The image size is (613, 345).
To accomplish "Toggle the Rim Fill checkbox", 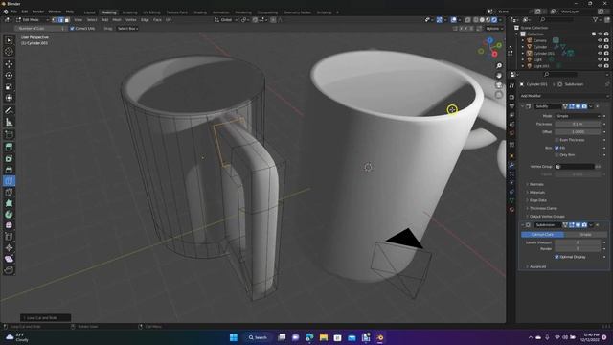I will point(556,148).
